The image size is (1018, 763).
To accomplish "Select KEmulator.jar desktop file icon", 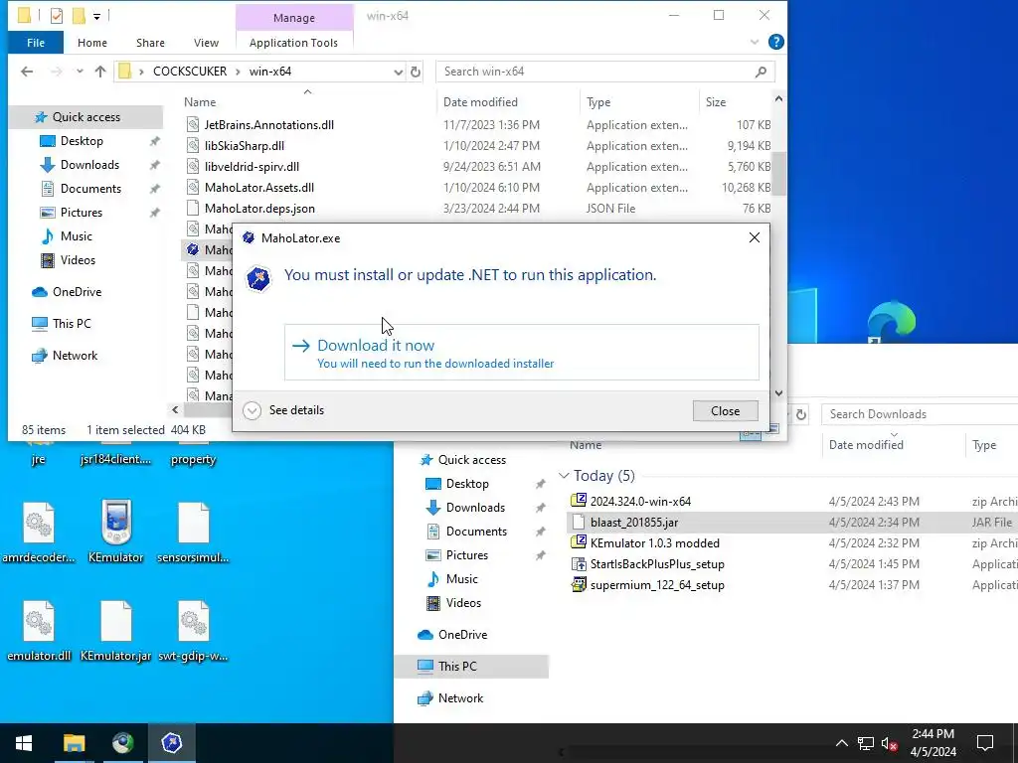I will 115,630.
